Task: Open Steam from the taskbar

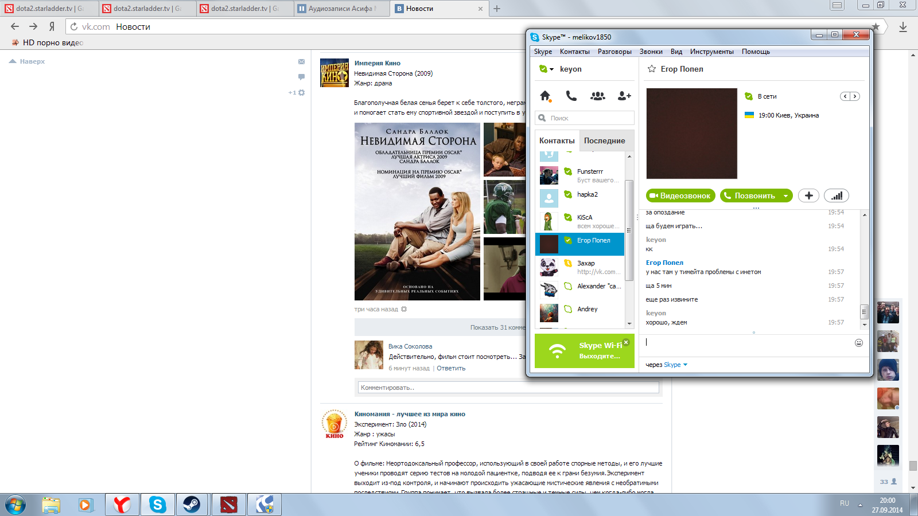Action: click(x=192, y=505)
